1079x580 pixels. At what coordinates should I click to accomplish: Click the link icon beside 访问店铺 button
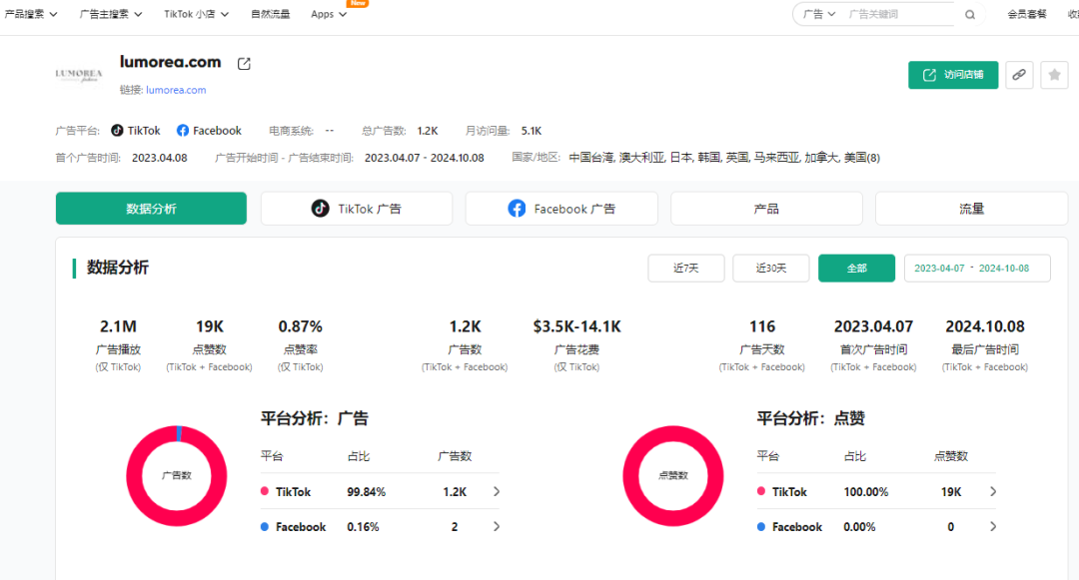click(x=1018, y=75)
